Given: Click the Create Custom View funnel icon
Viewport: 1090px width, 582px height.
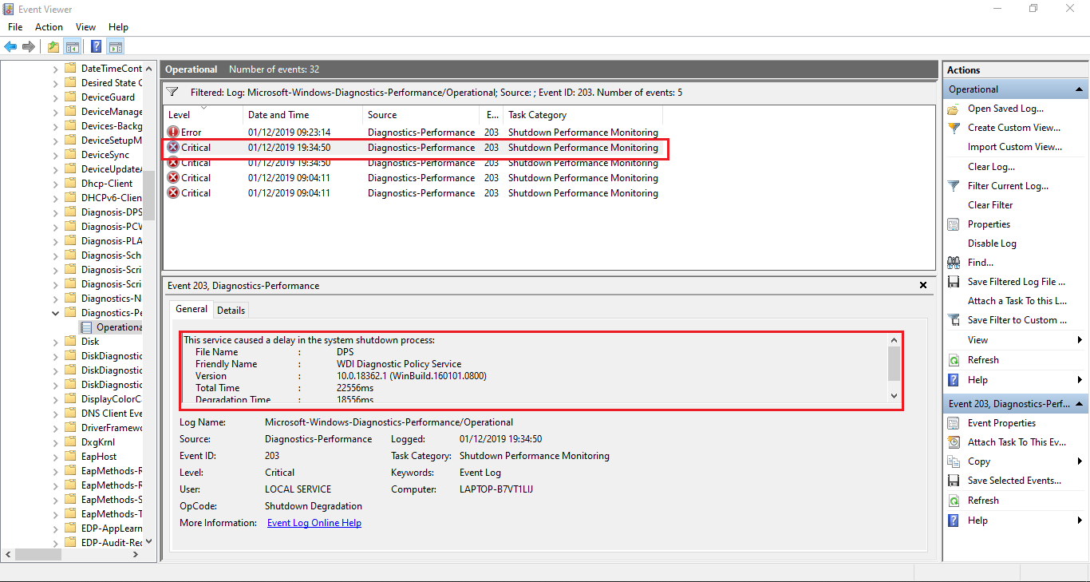Looking at the screenshot, I should [x=954, y=128].
